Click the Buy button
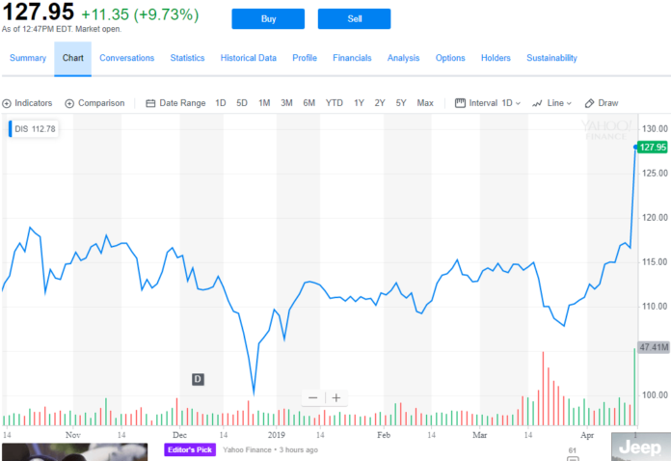This screenshot has width=671, height=461. click(x=268, y=19)
